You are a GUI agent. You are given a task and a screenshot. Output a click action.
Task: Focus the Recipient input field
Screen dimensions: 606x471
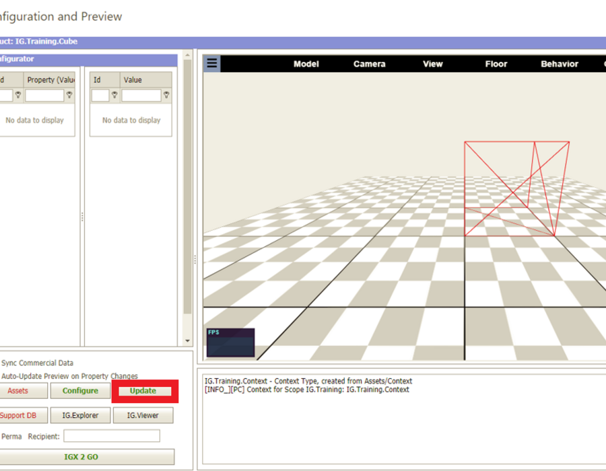tap(112, 436)
